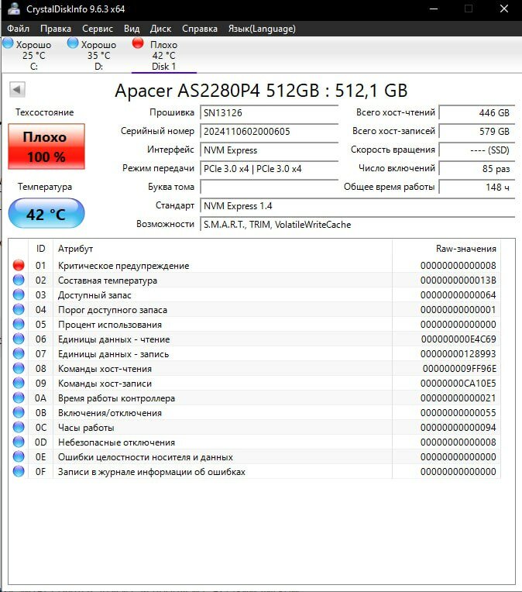
Task: Click blue status orb of attribute 0A
Action: click(x=19, y=398)
